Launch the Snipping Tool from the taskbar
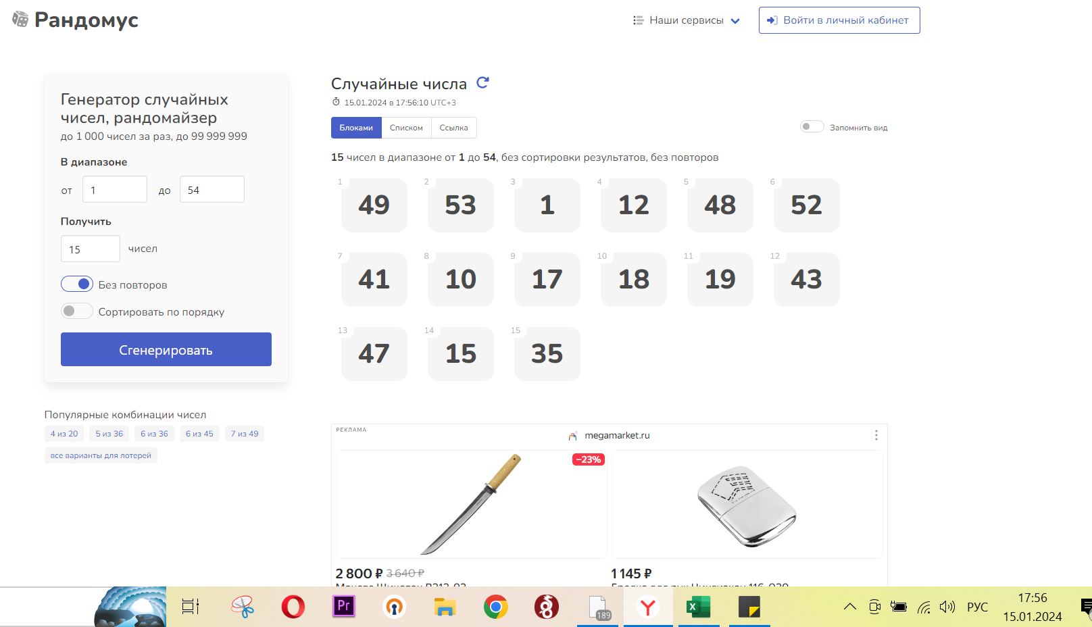This screenshot has height=627, width=1092. click(x=242, y=607)
